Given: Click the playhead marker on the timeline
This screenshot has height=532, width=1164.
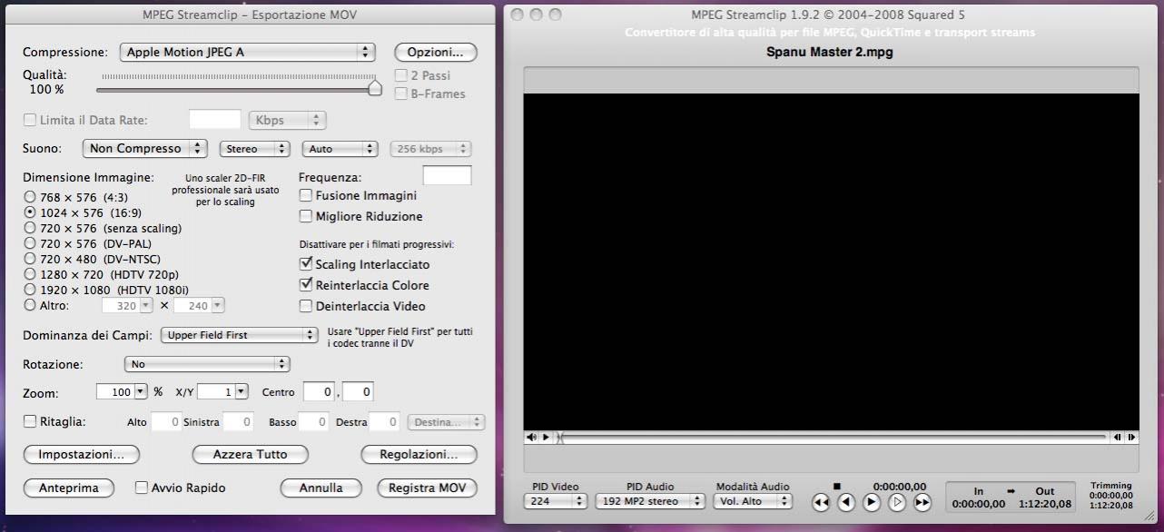Looking at the screenshot, I should 560,438.
